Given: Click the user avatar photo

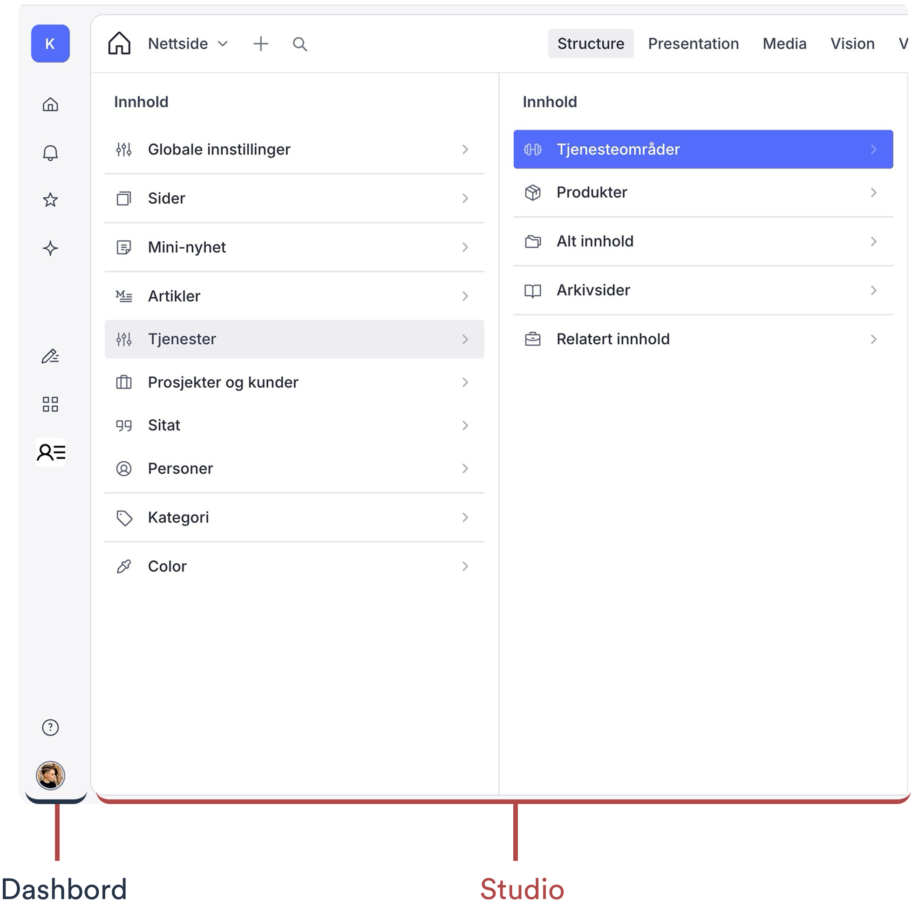Looking at the screenshot, I should click(50, 776).
